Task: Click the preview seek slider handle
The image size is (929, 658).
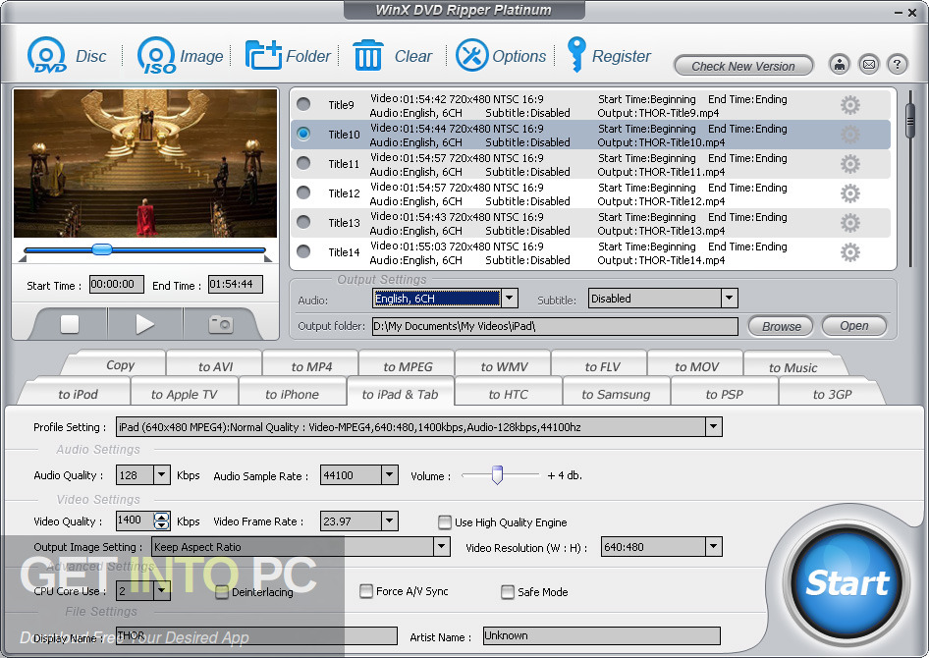Action: point(102,249)
